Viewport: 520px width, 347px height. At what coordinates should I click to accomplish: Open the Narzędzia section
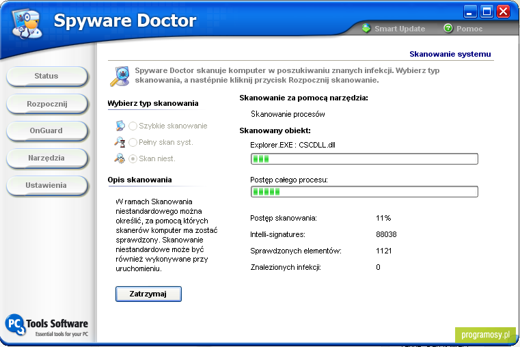pyautogui.click(x=46, y=158)
